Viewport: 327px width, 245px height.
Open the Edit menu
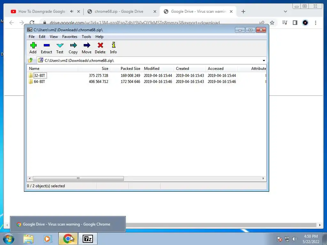[x=42, y=37]
